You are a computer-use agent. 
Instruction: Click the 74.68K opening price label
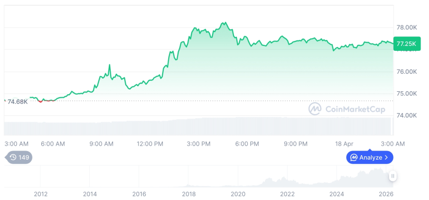17,102
